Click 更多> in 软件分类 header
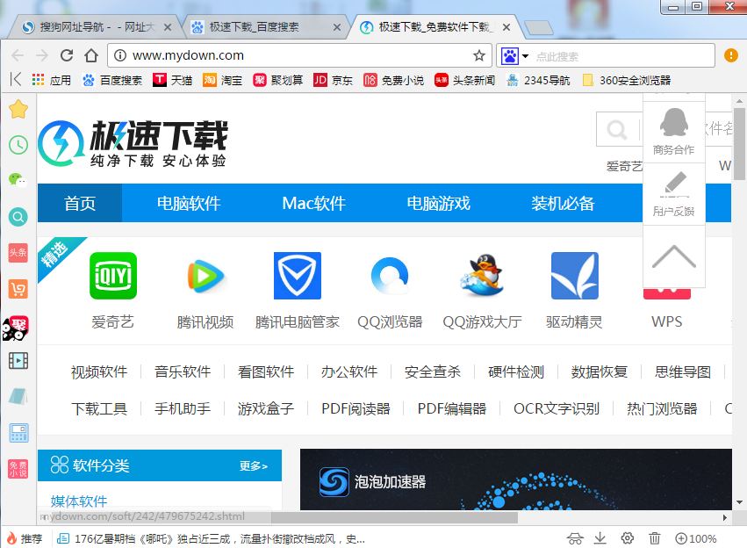This screenshot has height=548, width=747. (x=254, y=465)
